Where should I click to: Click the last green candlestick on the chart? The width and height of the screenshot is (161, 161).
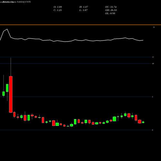143,122
